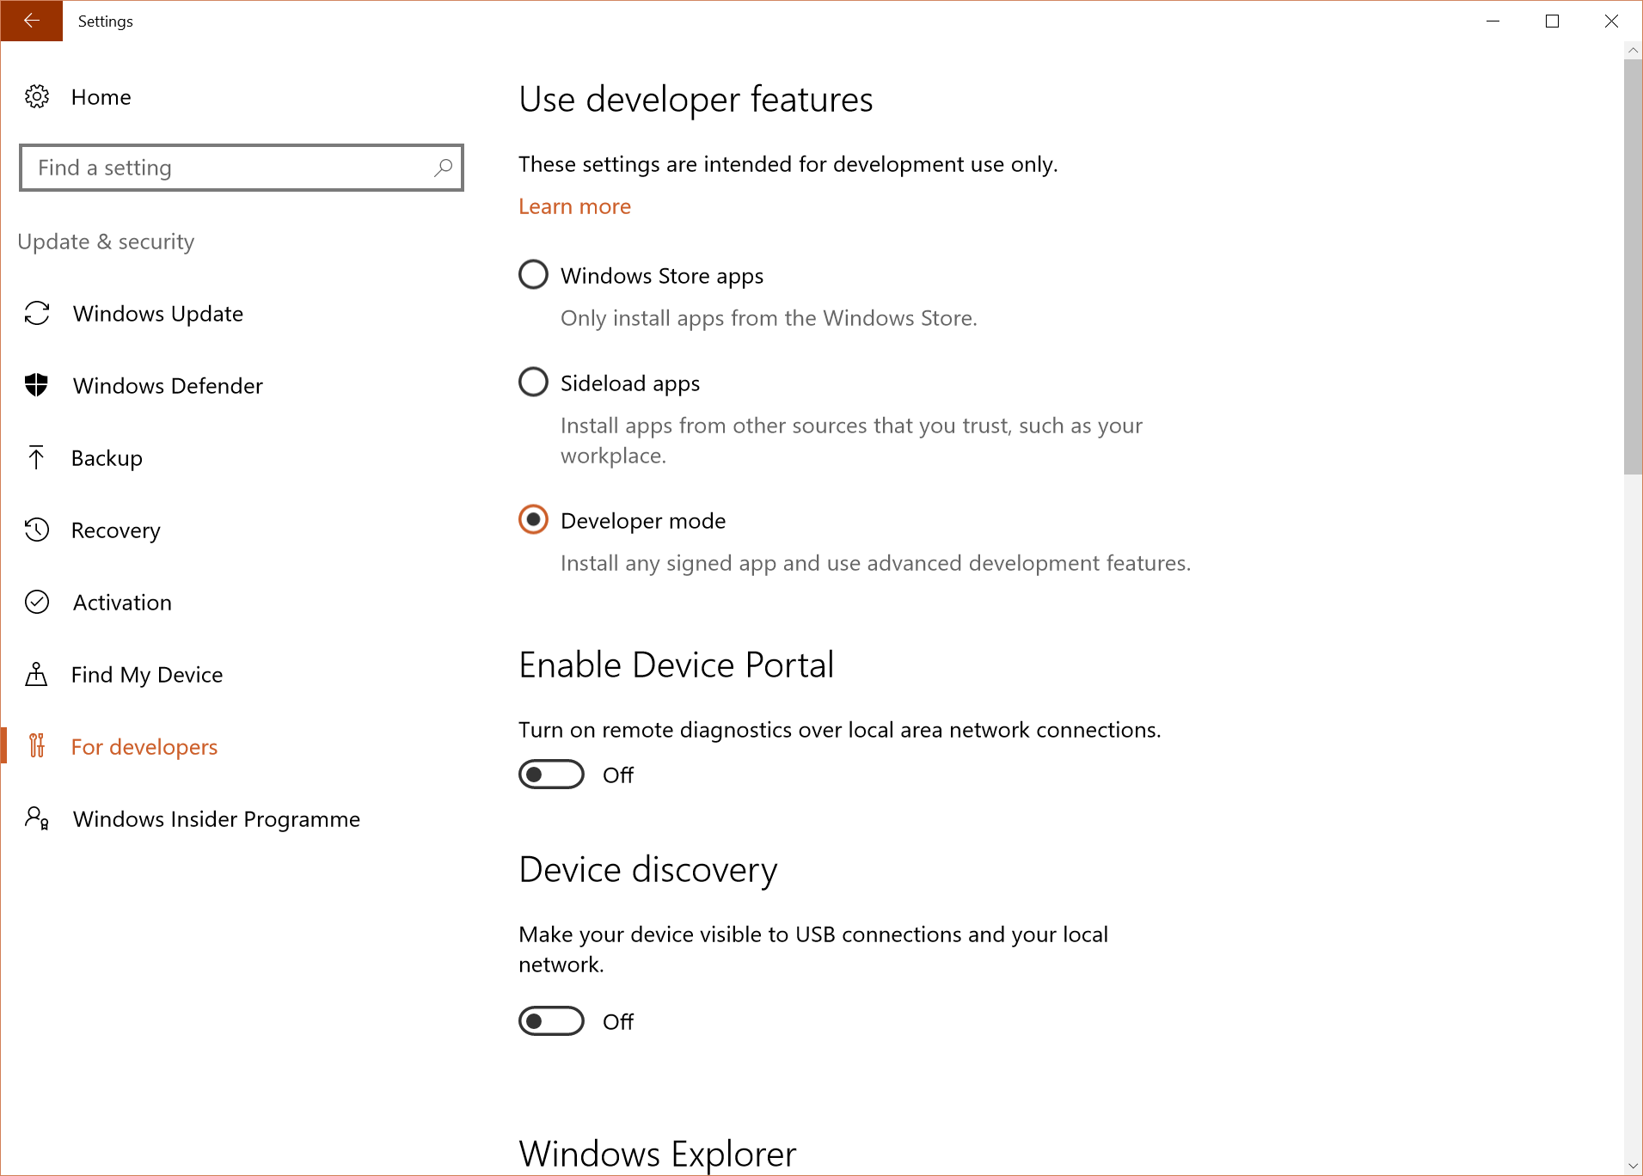Click the For developers tools icon
Viewport: 1643px width, 1176px height.
36,746
